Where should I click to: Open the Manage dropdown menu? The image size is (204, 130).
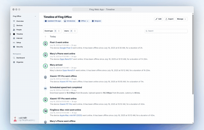click(x=182, y=19)
